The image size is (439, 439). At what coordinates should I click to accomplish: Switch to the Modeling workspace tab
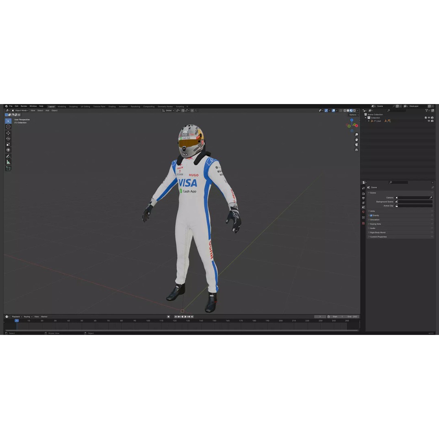62,106
